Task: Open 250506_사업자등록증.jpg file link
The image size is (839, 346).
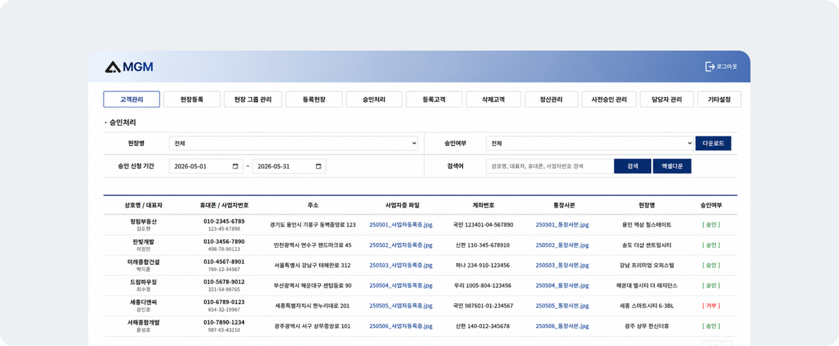Action: (401, 326)
